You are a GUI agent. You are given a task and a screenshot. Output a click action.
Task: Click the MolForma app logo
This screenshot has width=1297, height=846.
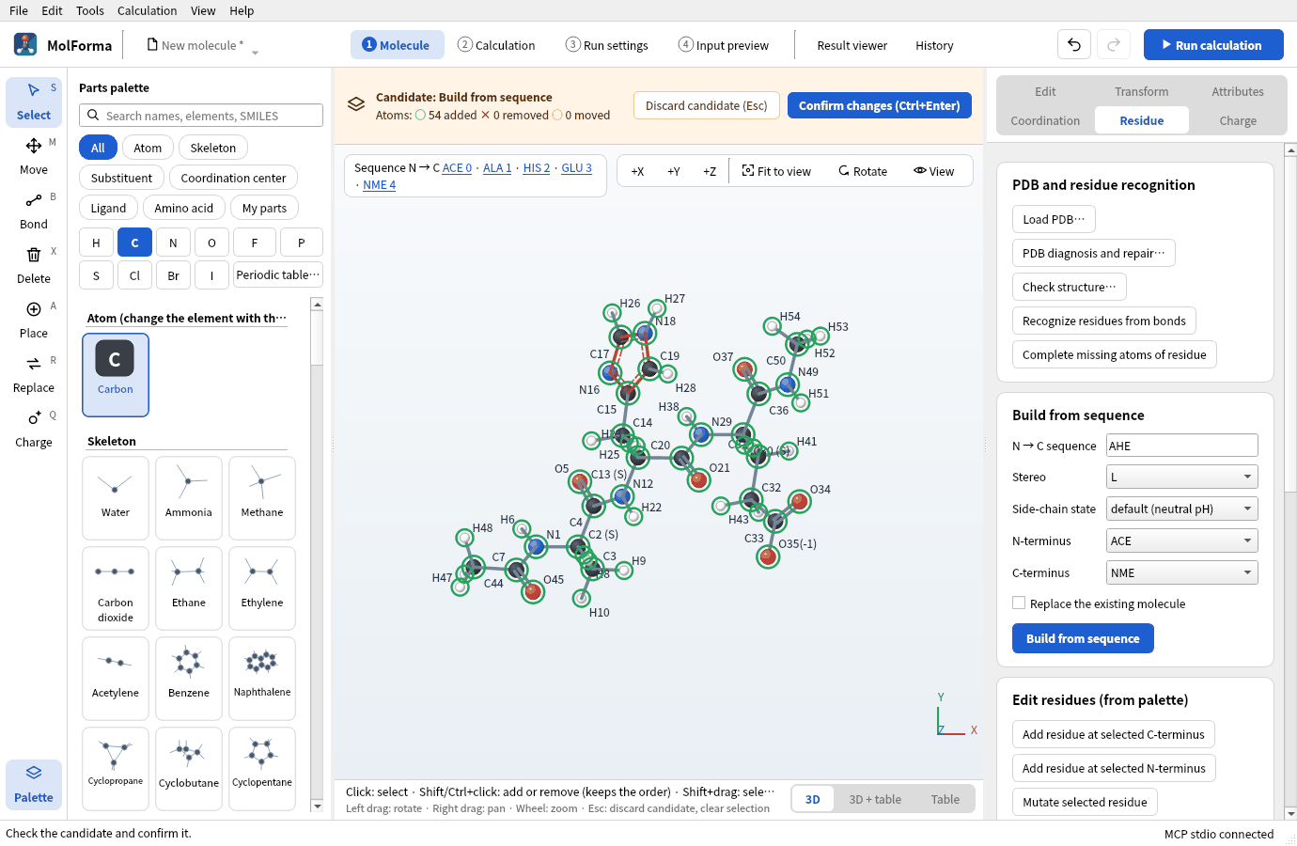coord(25,44)
